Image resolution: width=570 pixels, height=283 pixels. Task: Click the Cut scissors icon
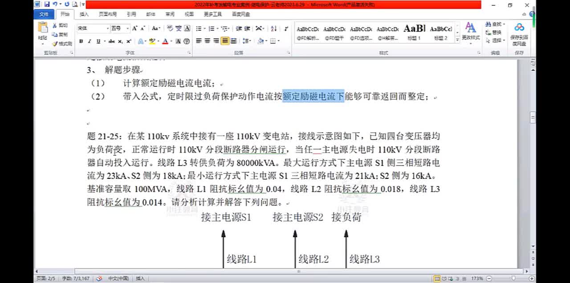(x=55, y=25)
